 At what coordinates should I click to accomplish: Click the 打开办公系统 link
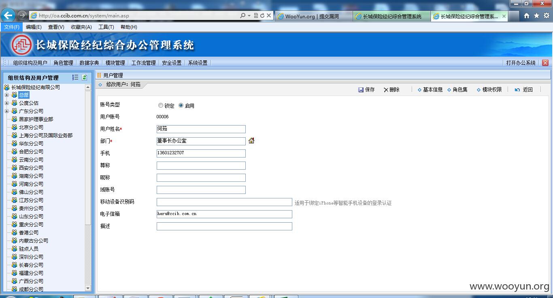(x=521, y=63)
